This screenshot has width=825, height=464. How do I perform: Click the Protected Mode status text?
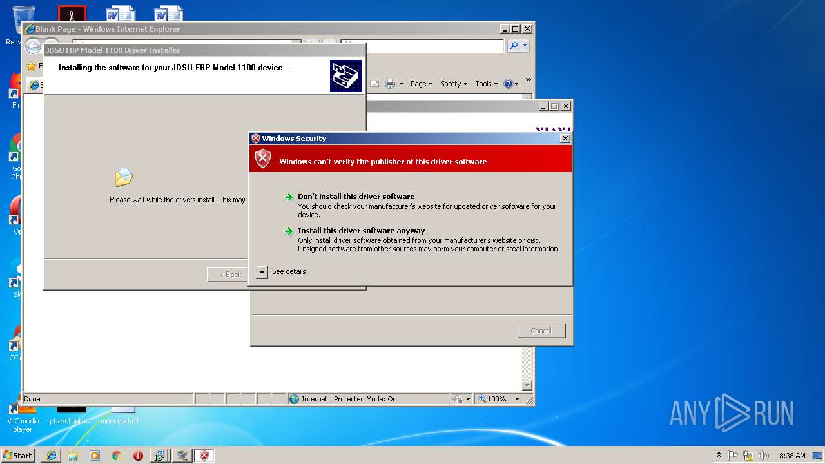click(x=349, y=399)
